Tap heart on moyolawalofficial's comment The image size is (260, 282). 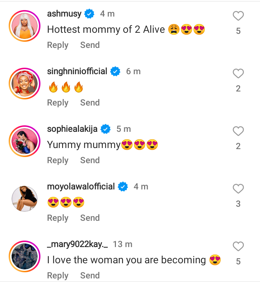tap(238, 189)
